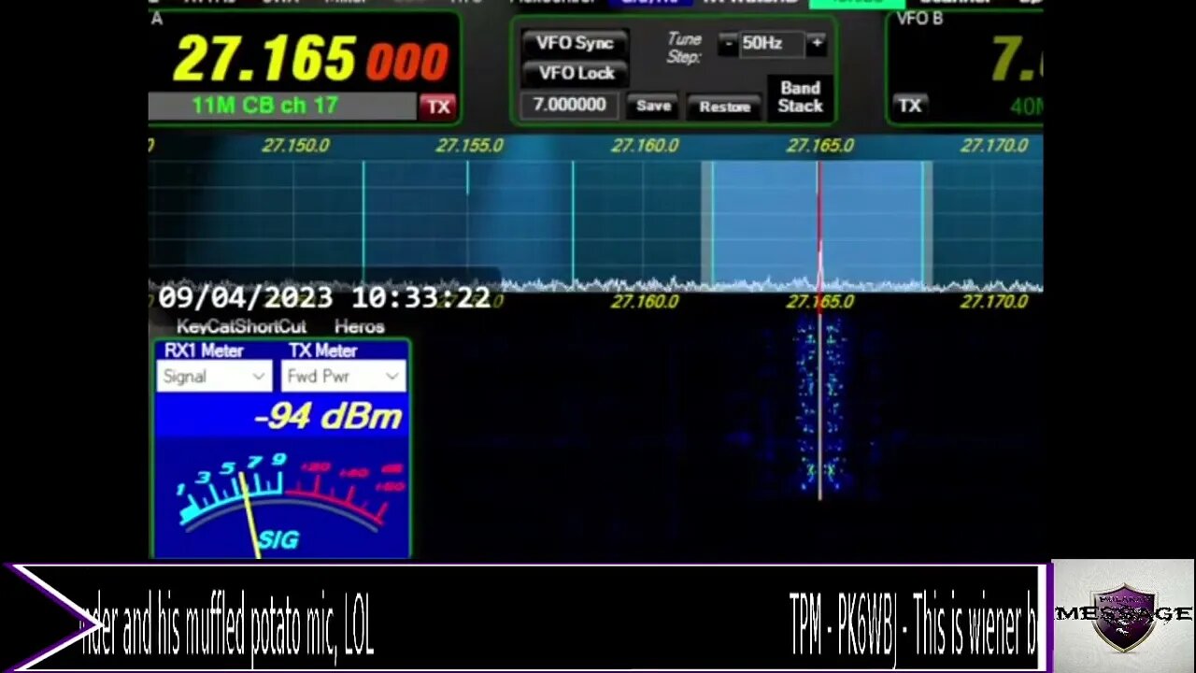This screenshot has height=673, width=1196.
Task: Open the Heros menu
Action: click(x=360, y=326)
